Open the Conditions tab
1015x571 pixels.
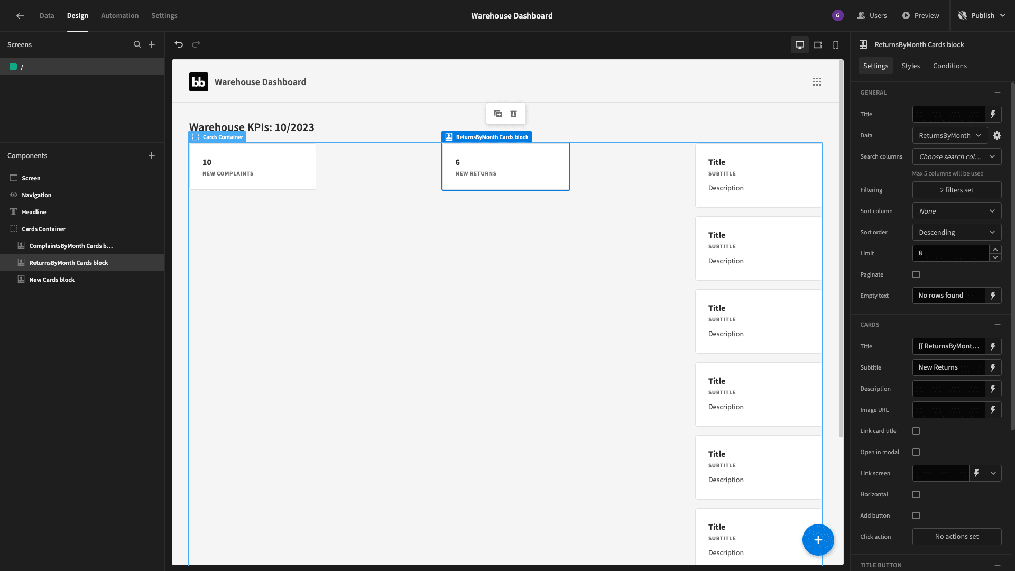[950, 66]
